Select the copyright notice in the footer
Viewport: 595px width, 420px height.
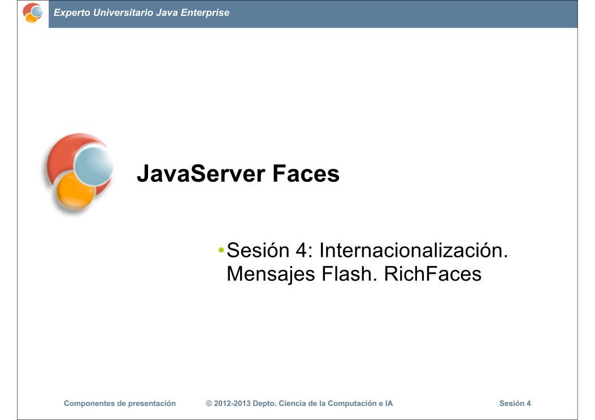(301, 403)
